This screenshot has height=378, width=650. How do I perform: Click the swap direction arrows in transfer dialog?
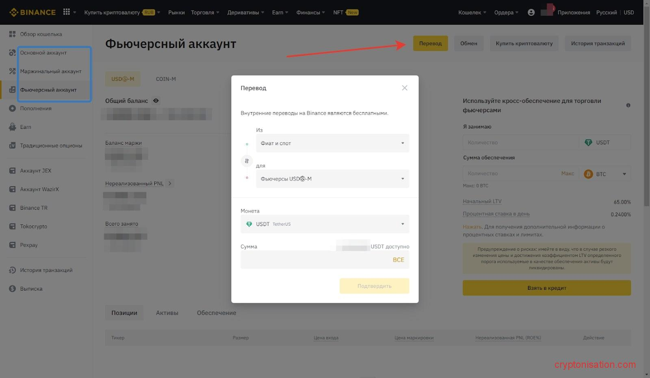pyautogui.click(x=247, y=161)
